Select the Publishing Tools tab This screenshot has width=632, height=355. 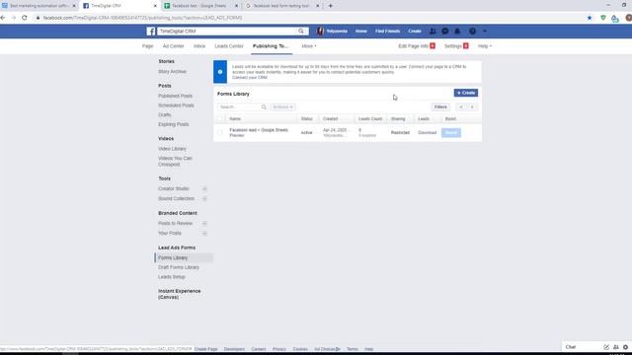pos(271,46)
